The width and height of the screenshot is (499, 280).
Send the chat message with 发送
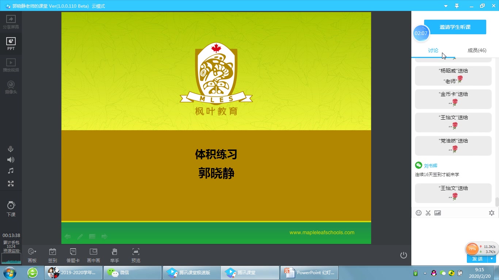477,258
